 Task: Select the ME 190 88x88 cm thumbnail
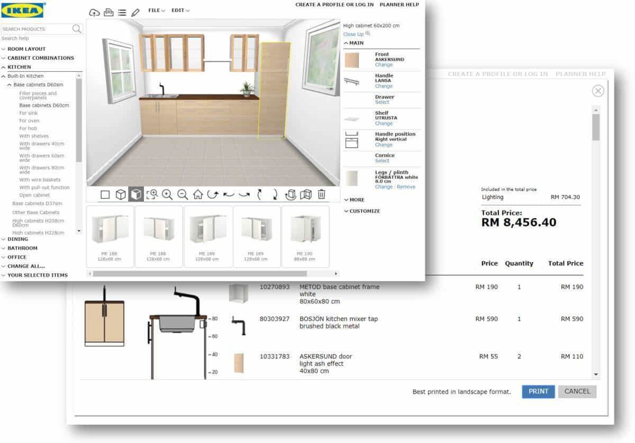click(305, 236)
